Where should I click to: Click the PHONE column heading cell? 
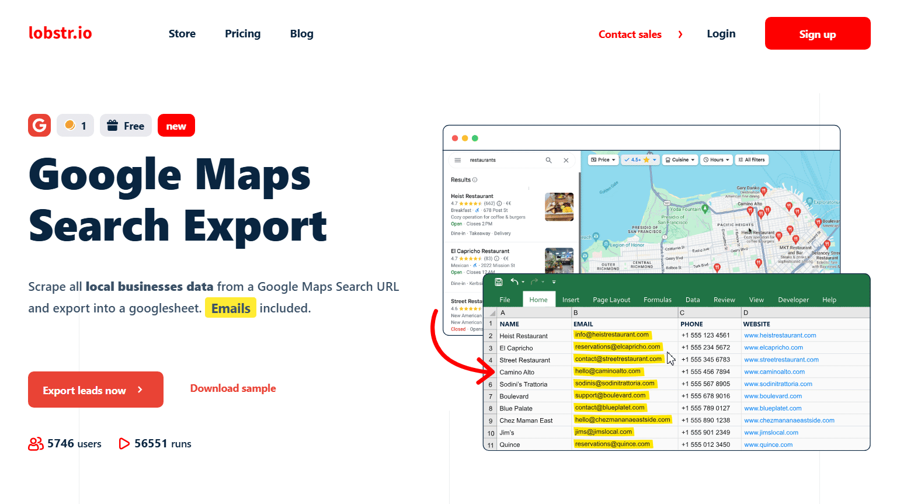[x=709, y=324]
